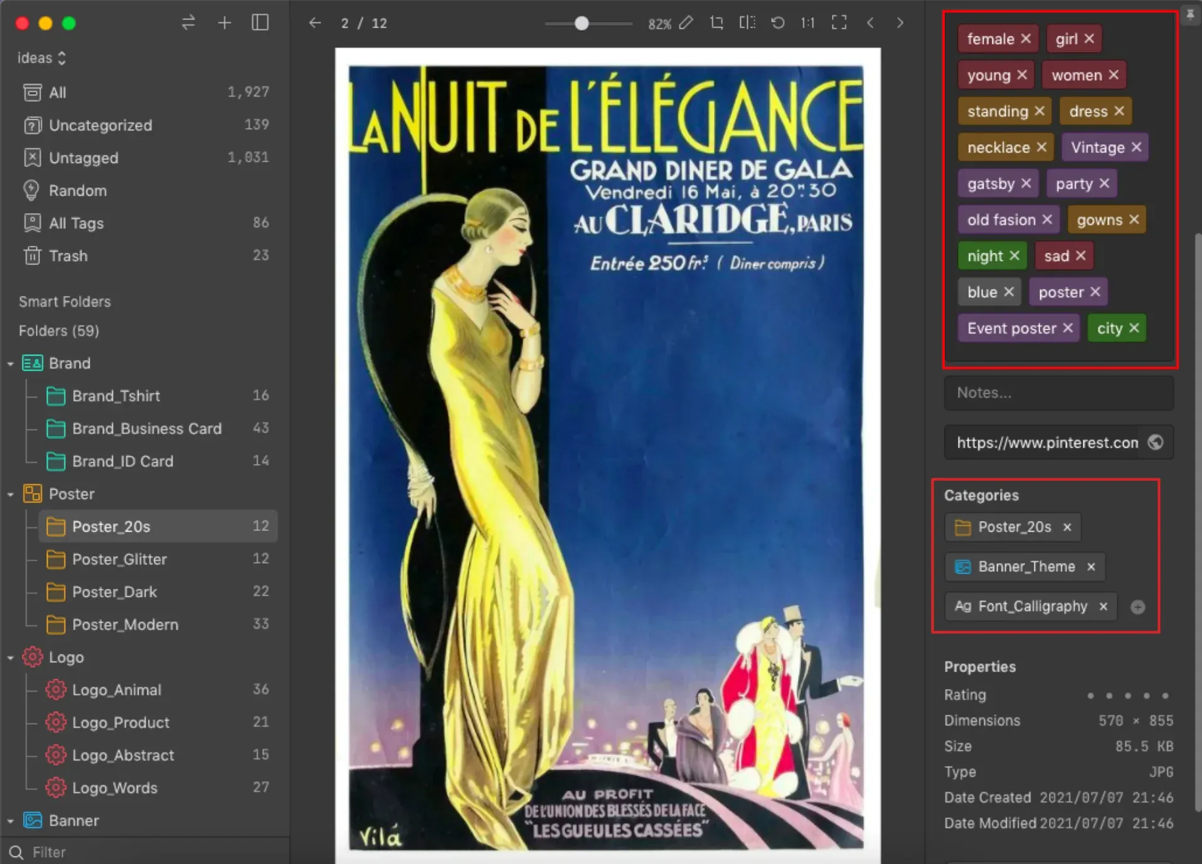The image size is (1202, 864).
Task: Collapse the Poster folder group
Action: click(10, 494)
